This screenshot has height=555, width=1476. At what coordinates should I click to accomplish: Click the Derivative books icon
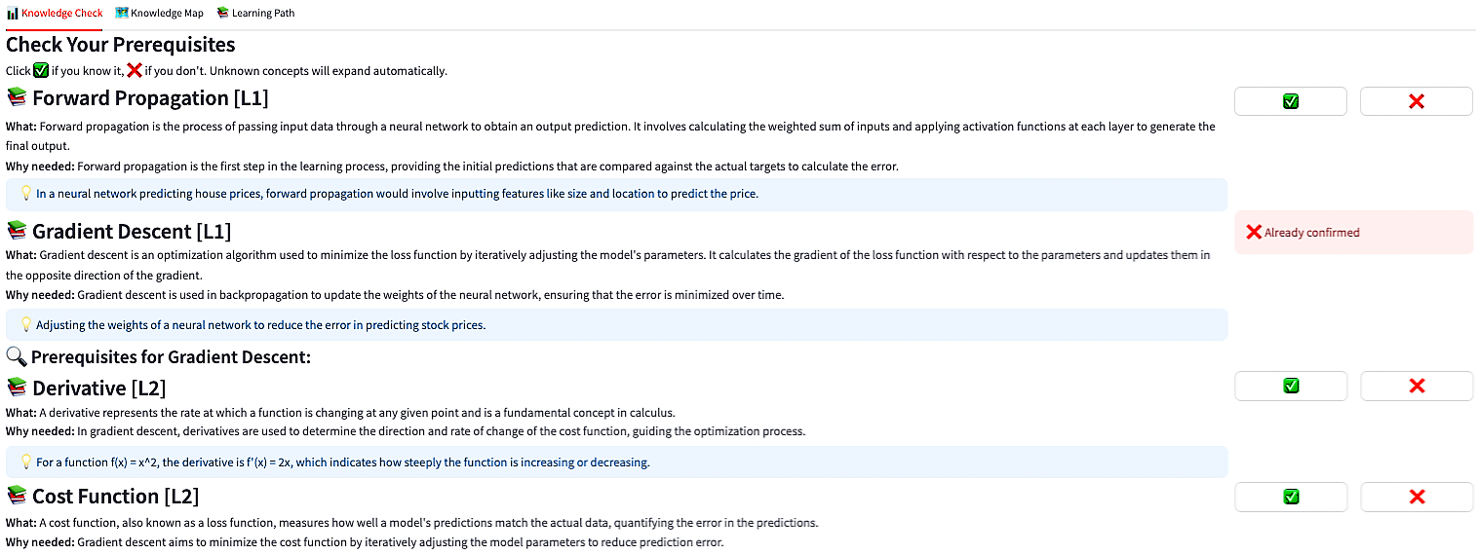17,388
